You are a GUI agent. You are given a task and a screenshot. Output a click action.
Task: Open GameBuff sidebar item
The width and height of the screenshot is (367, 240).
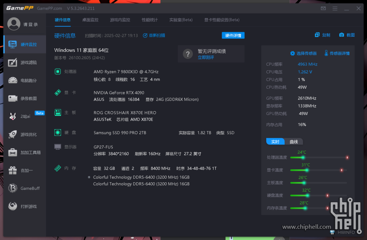click(x=25, y=188)
